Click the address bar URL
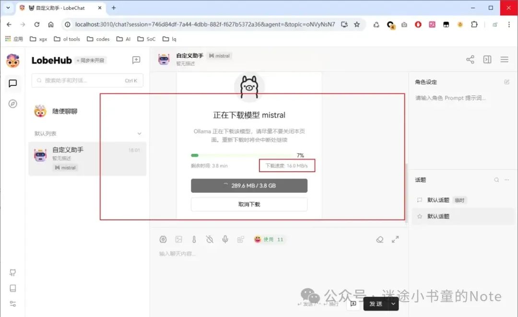 [x=205, y=24]
